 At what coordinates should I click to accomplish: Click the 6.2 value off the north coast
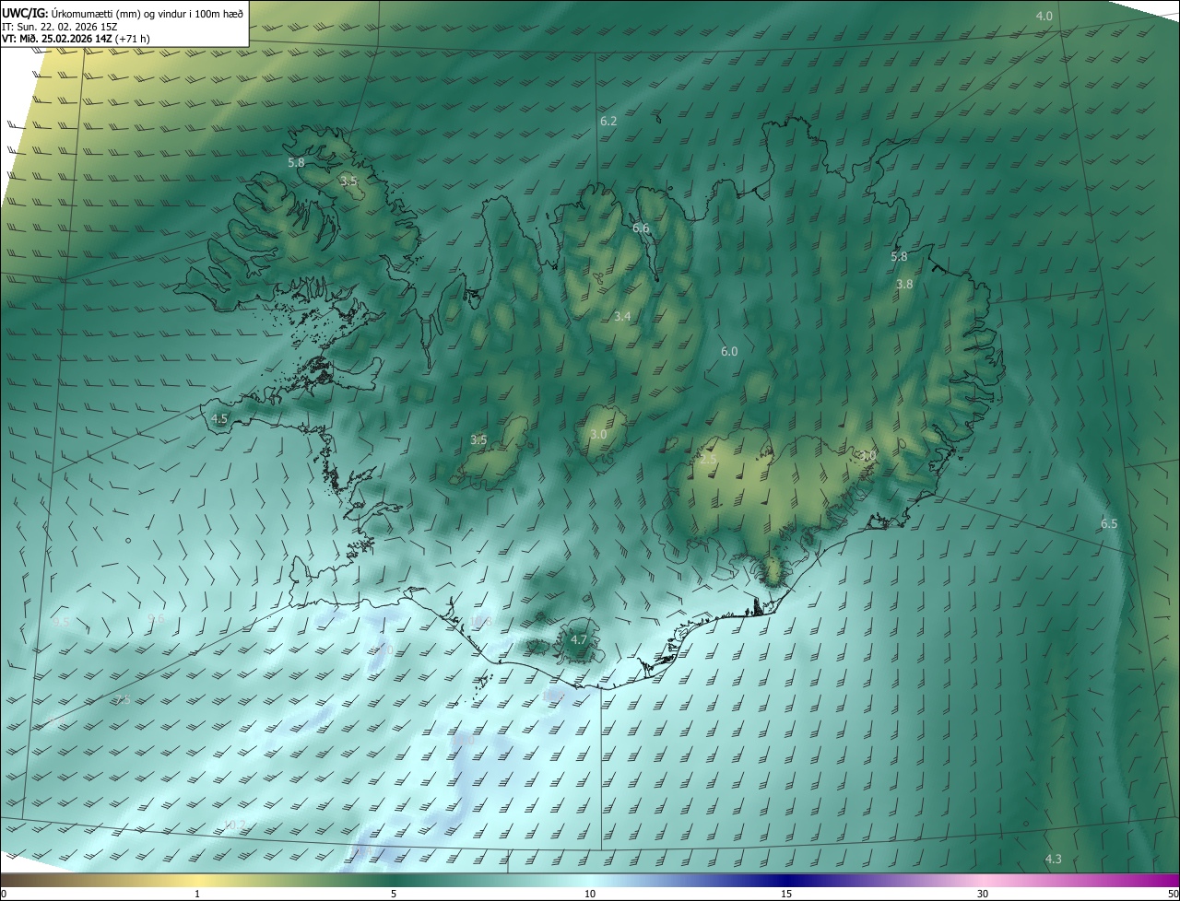click(608, 122)
